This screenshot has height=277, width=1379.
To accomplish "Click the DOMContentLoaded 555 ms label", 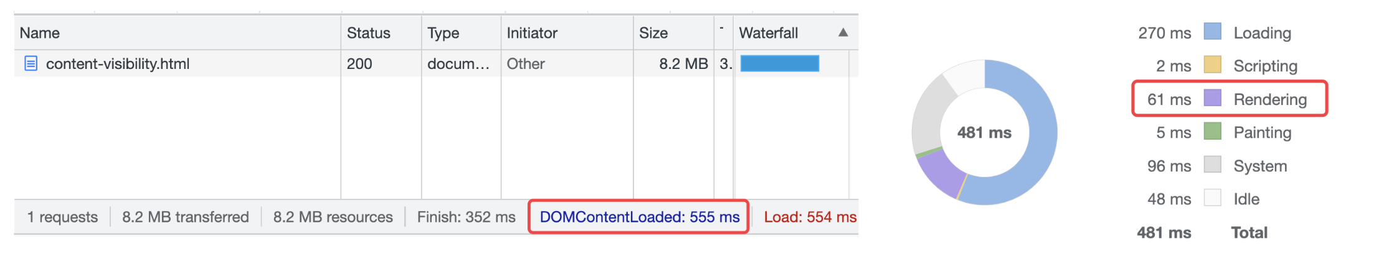I will click(x=639, y=217).
